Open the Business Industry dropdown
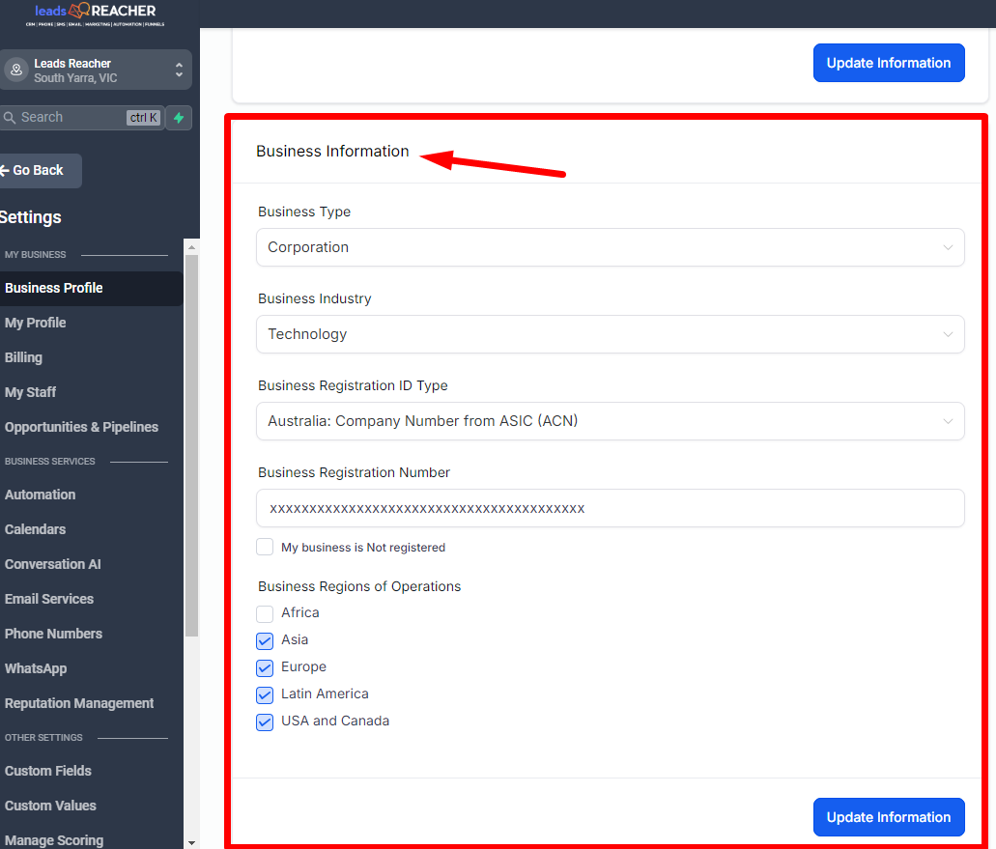Image resolution: width=996 pixels, height=849 pixels. click(610, 334)
